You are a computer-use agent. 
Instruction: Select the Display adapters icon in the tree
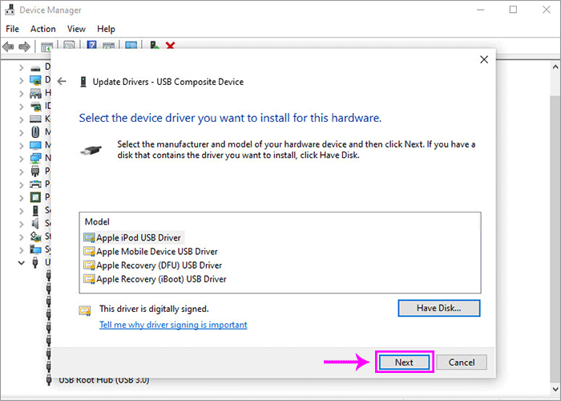pos(35,80)
